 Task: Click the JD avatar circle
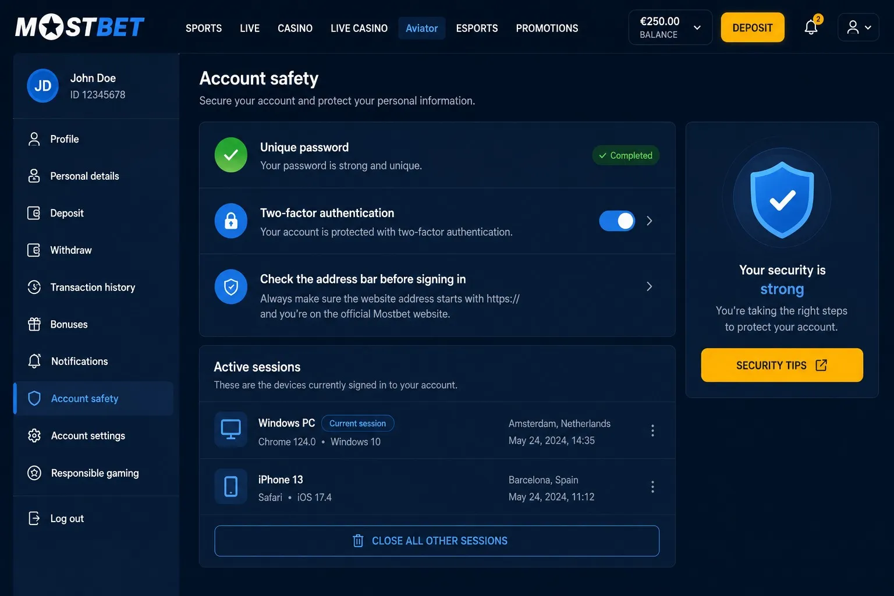coord(42,86)
